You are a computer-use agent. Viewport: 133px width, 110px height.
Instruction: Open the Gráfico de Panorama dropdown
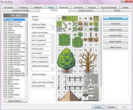pos(53,69)
